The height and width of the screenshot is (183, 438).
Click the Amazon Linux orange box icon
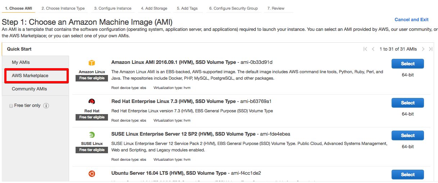click(x=92, y=63)
